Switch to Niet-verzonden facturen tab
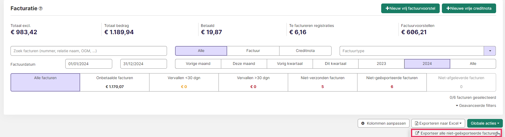This screenshot has width=505, height=137. 323,82
